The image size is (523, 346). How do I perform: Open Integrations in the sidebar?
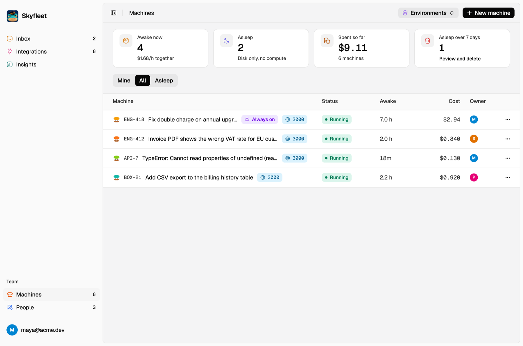(x=51, y=51)
